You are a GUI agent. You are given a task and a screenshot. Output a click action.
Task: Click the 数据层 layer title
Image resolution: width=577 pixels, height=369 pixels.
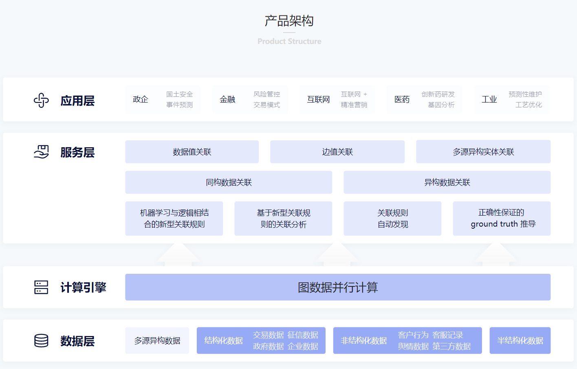click(77, 341)
